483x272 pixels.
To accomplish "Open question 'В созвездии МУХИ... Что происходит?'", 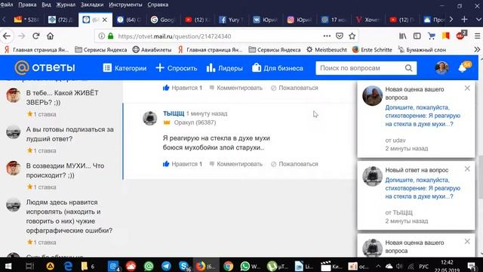I will point(66,170).
